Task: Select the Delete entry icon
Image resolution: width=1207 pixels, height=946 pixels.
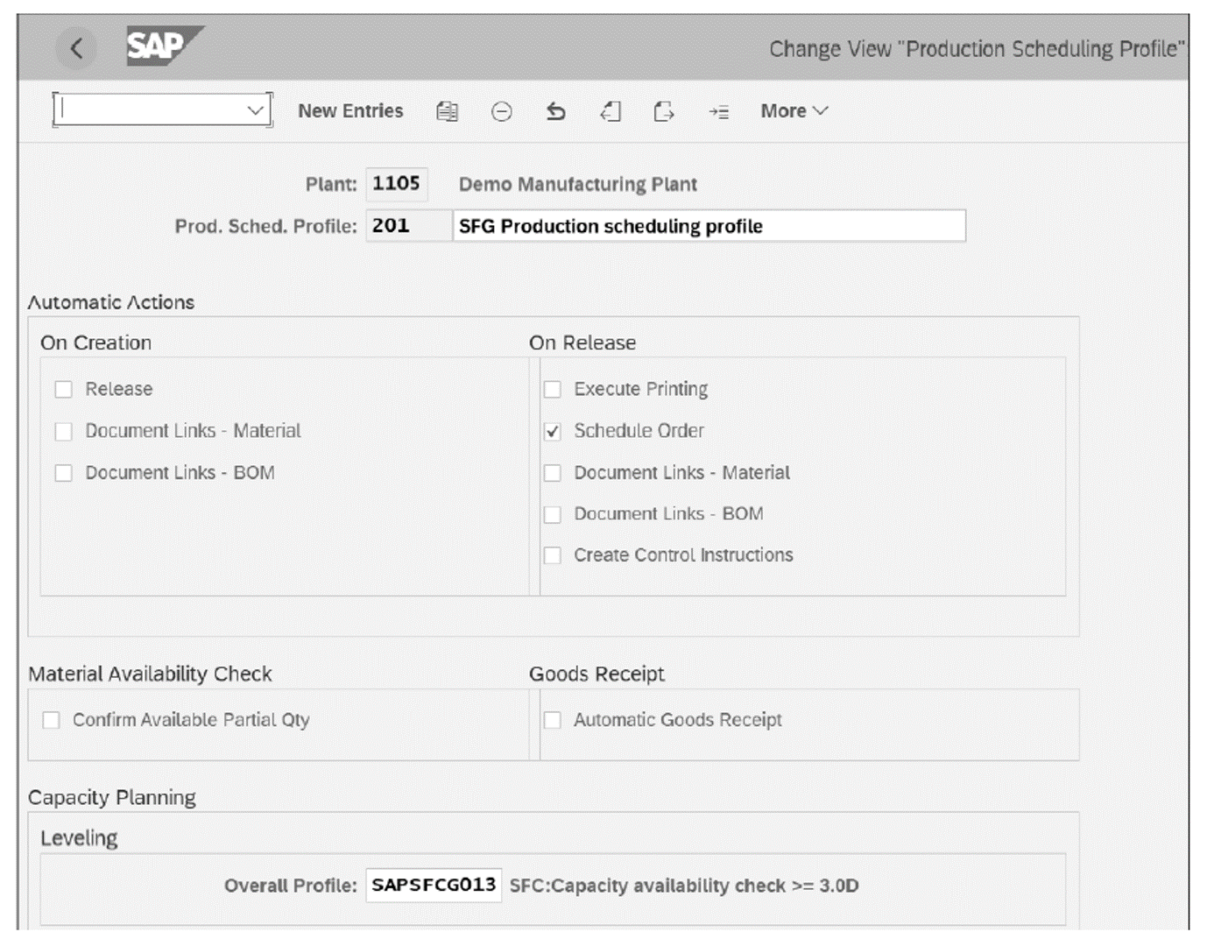Action: point(501,111)
